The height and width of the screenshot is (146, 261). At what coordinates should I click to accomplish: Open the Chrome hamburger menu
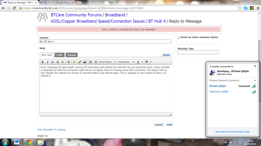tap(258, 8)
